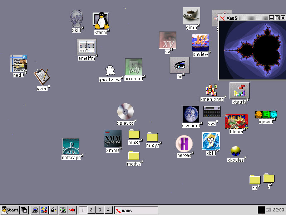This screenshot has width=286, height=215.
Task: Open the emelfm file manager icon
Action: pyautogui.click(x=87, y=47)
